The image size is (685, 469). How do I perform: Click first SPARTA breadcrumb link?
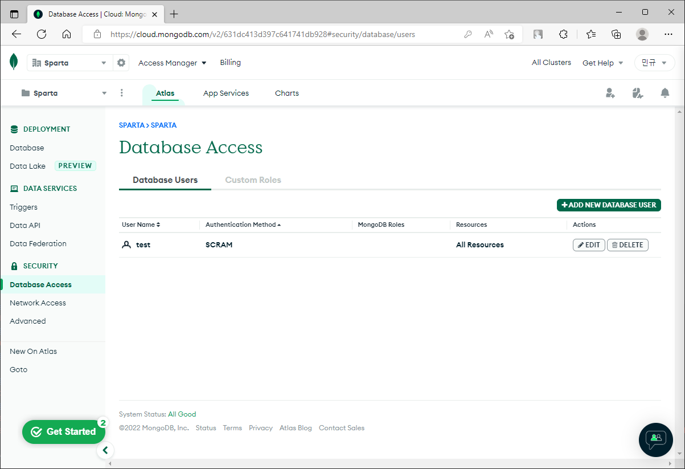[x=132, y=125]
